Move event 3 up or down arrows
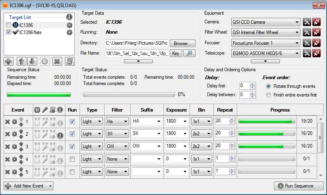The image size is (327, 195). coord(21,147)
